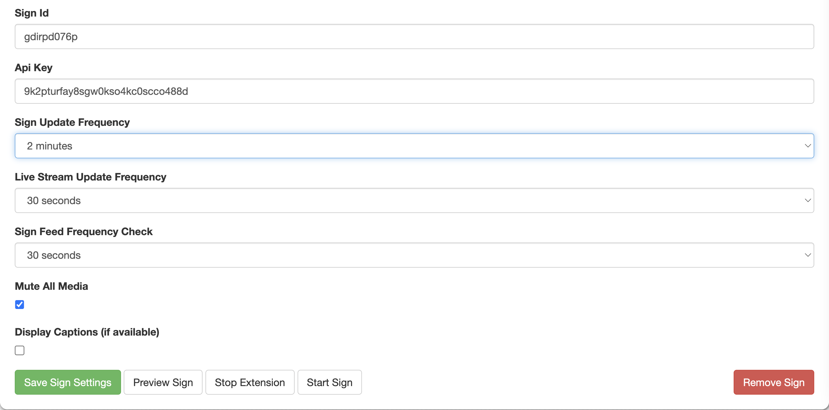This screenshot has height=410, width=829.
Task: Click the Preview Sign button
Action: 163,382
